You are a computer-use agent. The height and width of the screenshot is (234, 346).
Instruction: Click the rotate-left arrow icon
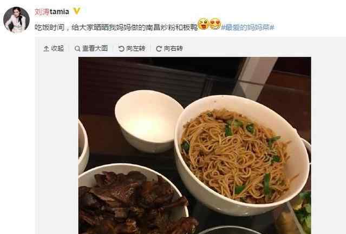pos(121,49)
